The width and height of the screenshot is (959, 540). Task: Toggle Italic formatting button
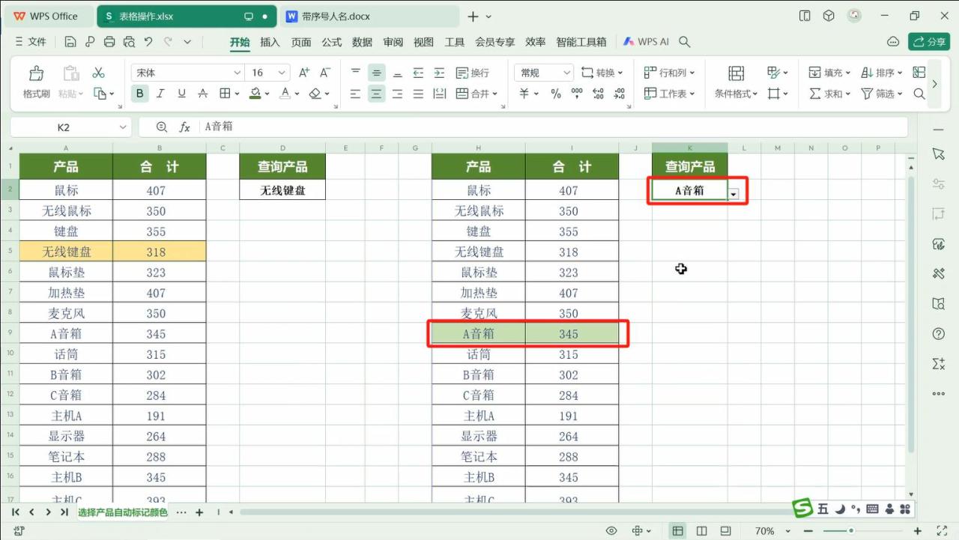[x=160, y=94]
